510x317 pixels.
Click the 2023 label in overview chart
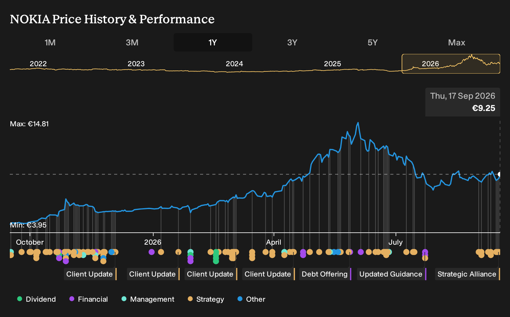click(x=136, y=64)
